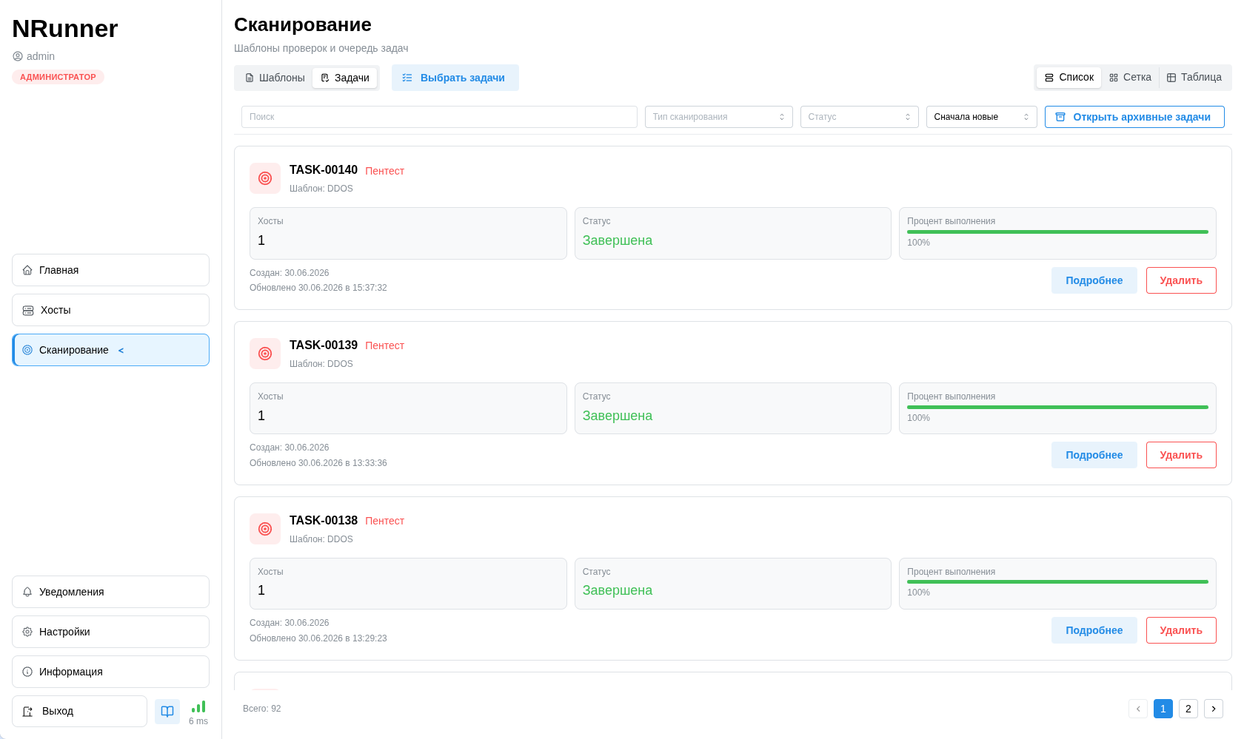
Task: Click the Завершена status of TASK-00139
Action: point(618,416)
